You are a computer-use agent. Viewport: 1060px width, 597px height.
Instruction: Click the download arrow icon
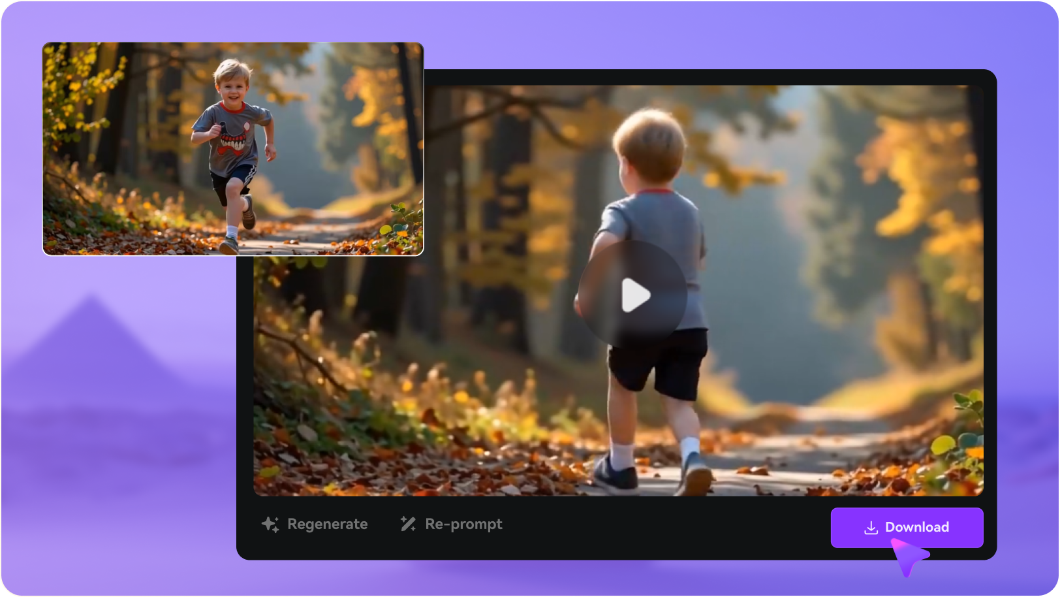click(x=871, y=528)
